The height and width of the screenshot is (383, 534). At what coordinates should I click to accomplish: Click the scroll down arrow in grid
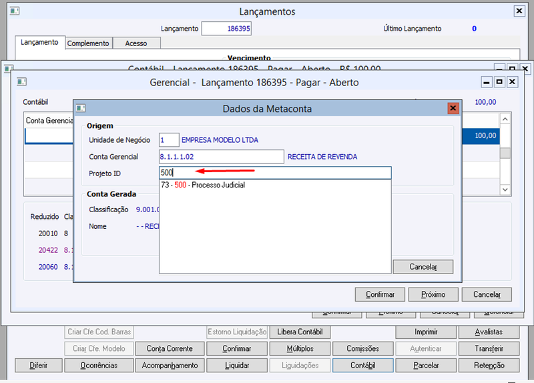(505, 189)
